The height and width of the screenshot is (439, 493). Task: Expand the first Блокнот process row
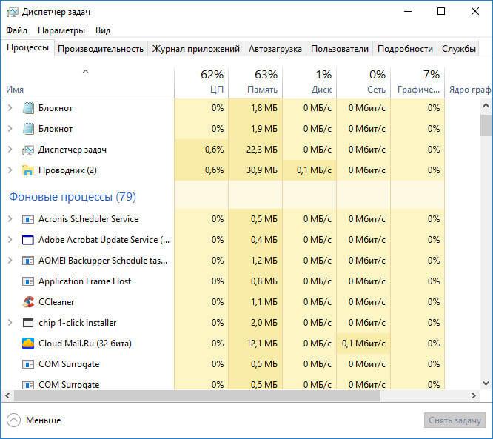[10, 108]
